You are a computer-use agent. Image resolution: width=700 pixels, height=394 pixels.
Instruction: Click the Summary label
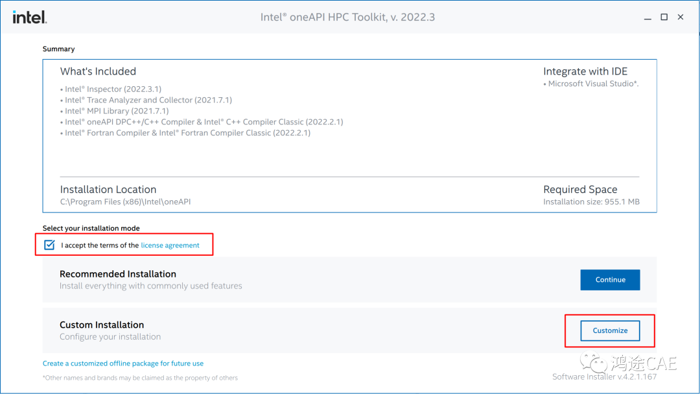pyautogui.click(x=58, y=49)
